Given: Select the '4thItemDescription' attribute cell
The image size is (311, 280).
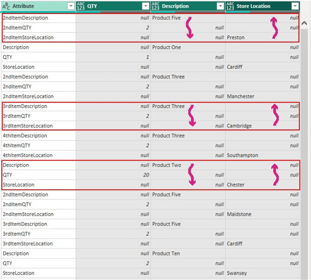Looking at the screenshot, I should click(x=38, y=135).
